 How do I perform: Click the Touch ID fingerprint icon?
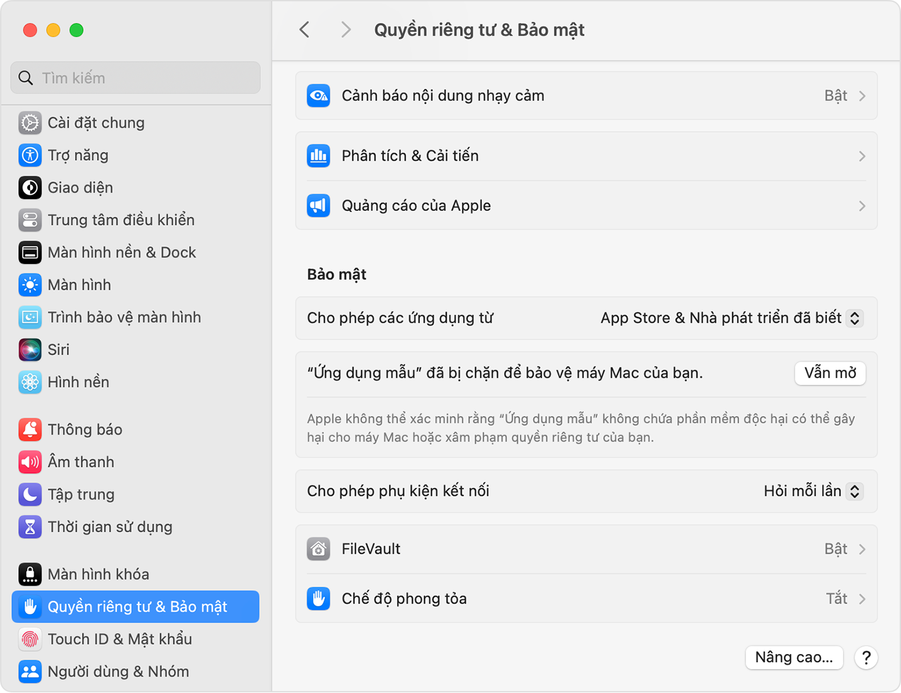(30, 639)
